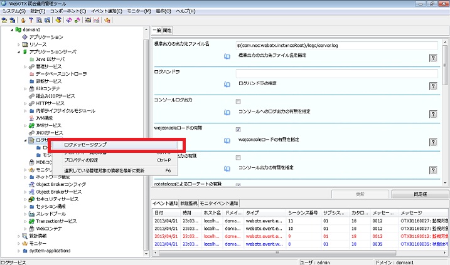The height and width of the screenshot is (265, 450).
Task: Expand the Transactionサービス node
Action: [x=26, y=221]
